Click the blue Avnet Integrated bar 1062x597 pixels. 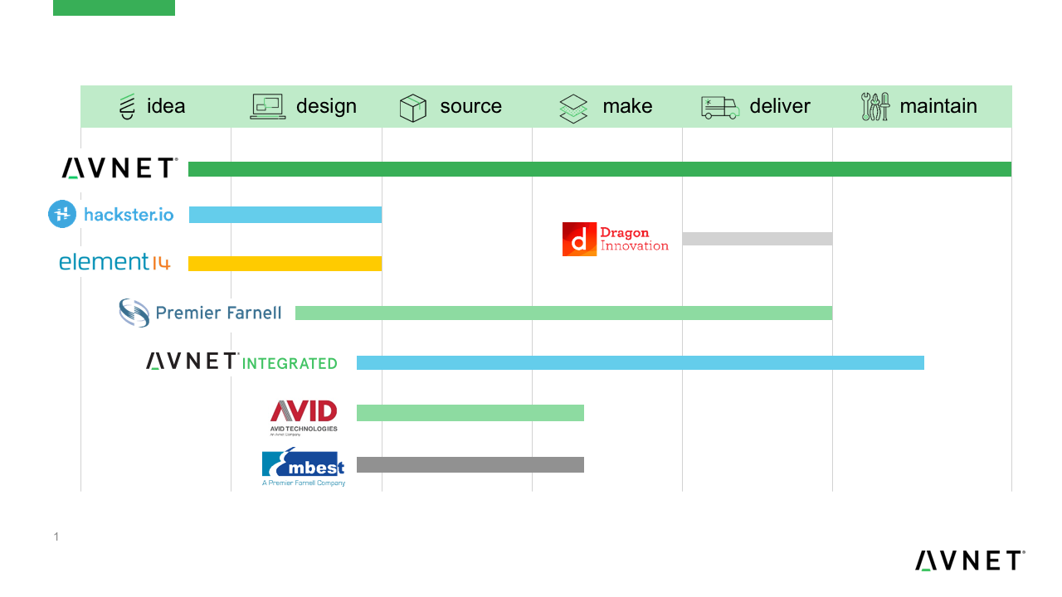click(641, 362)
